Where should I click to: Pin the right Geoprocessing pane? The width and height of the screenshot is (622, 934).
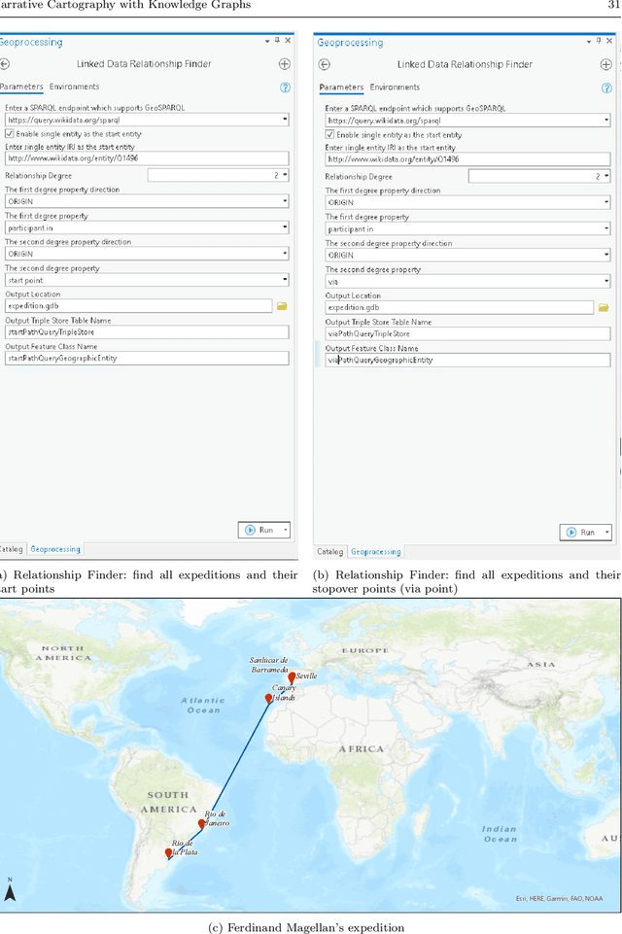pyautogui.click(x=599, y=41)
